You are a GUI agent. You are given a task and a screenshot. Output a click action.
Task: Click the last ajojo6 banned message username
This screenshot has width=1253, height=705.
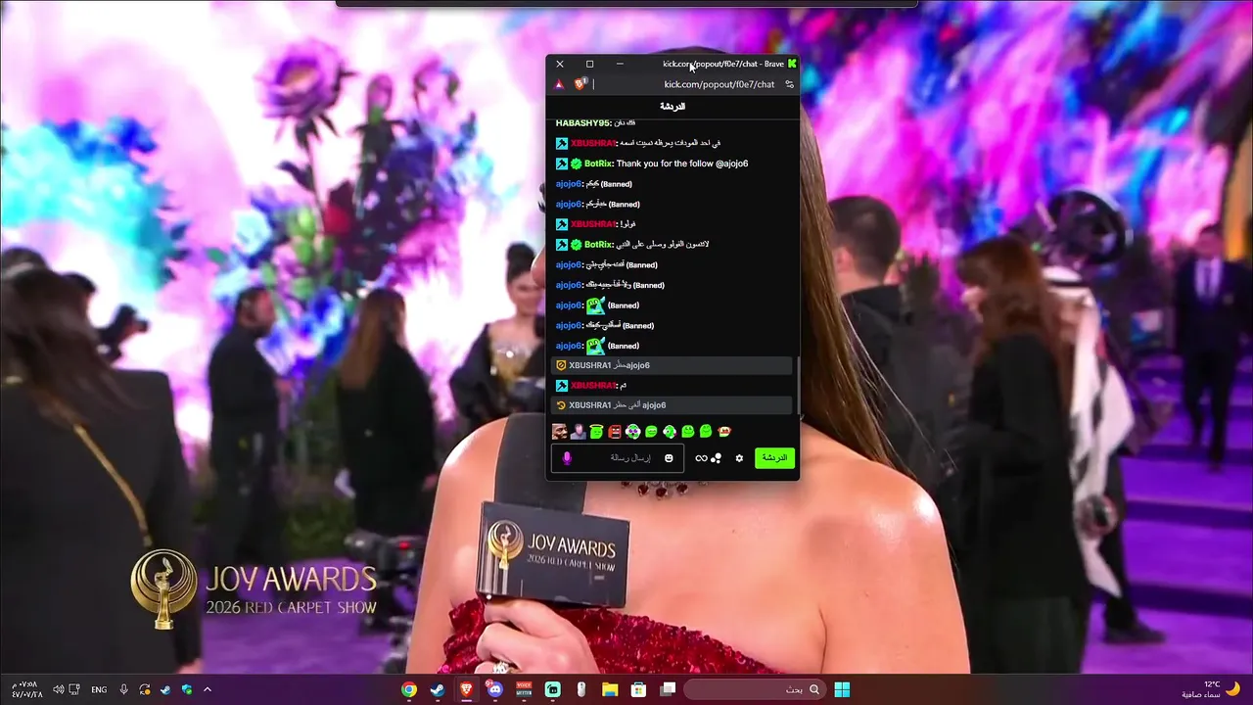[569, 346]
